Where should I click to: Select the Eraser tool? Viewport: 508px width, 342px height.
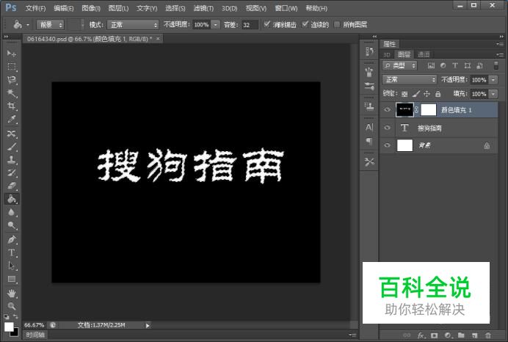[x=12, y=186]
